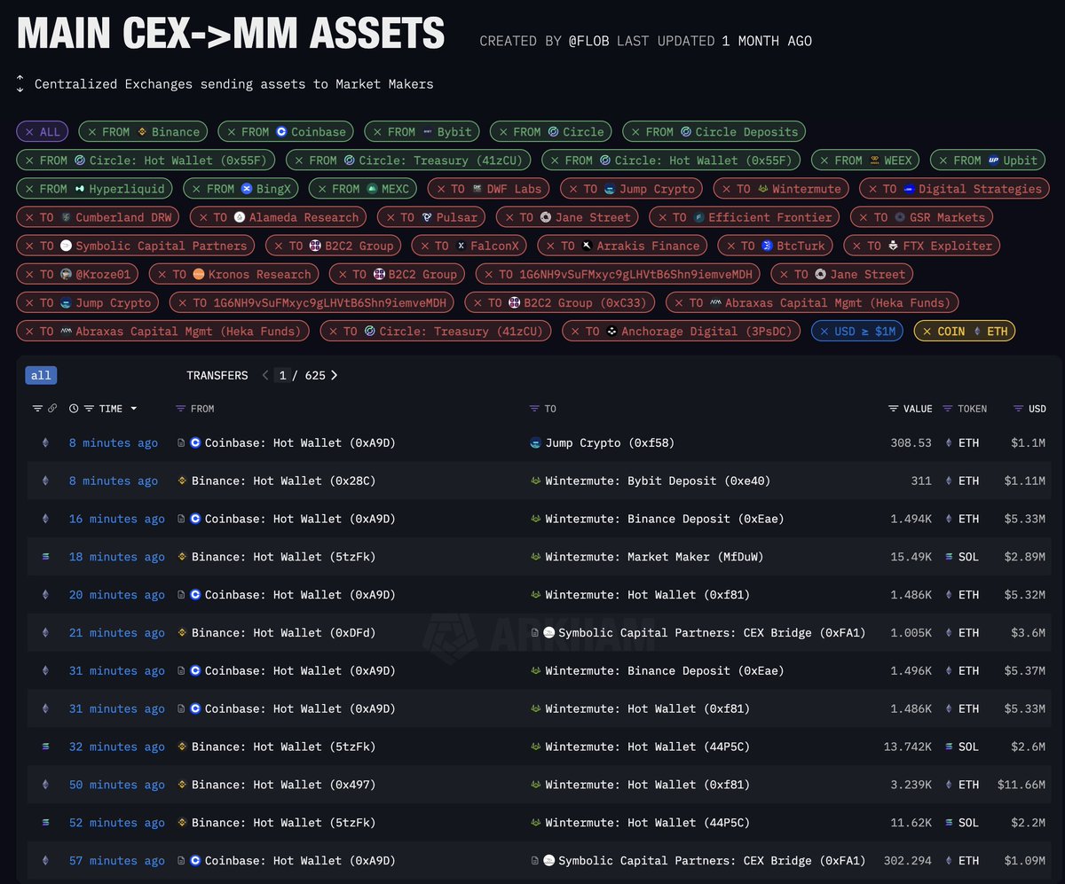
Task: Go to the previous transfers page arrow
Action: pyautogui.click(x=265, y=375)
